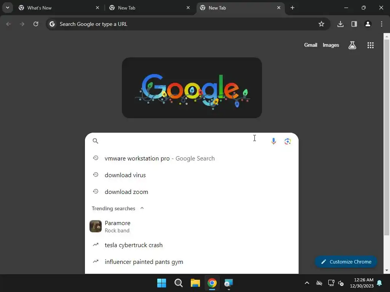Screen dimensions: 390x292
Task: Click the scrollbar down arrow
Action: tap(387, 270)
